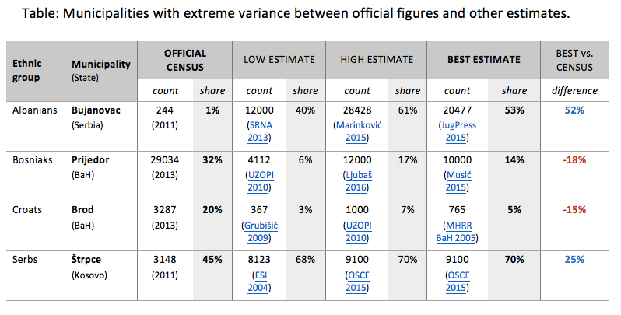Click the -18% difference value
The width and height of the screenshot is (621, 315).
click(574, 160)
